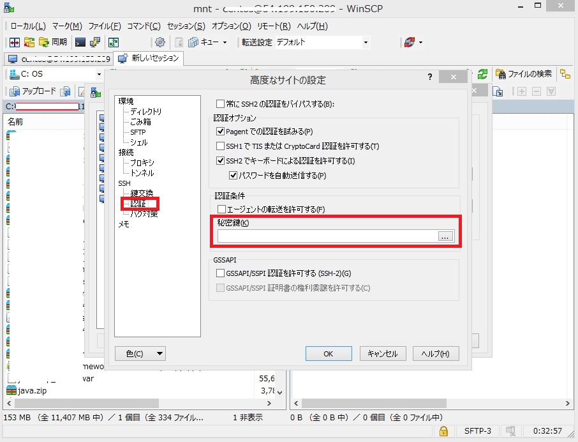Select メモ in the settings tree
This screenshot has width=578, height=442.
point(124,224)
